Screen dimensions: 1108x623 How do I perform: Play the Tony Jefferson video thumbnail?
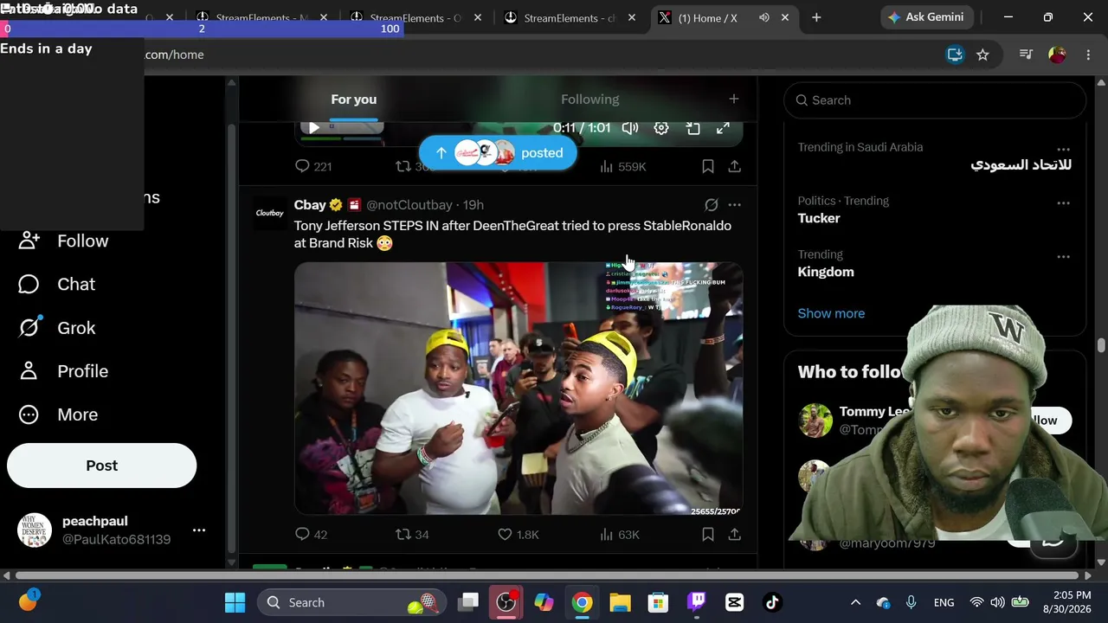(519, 389)
